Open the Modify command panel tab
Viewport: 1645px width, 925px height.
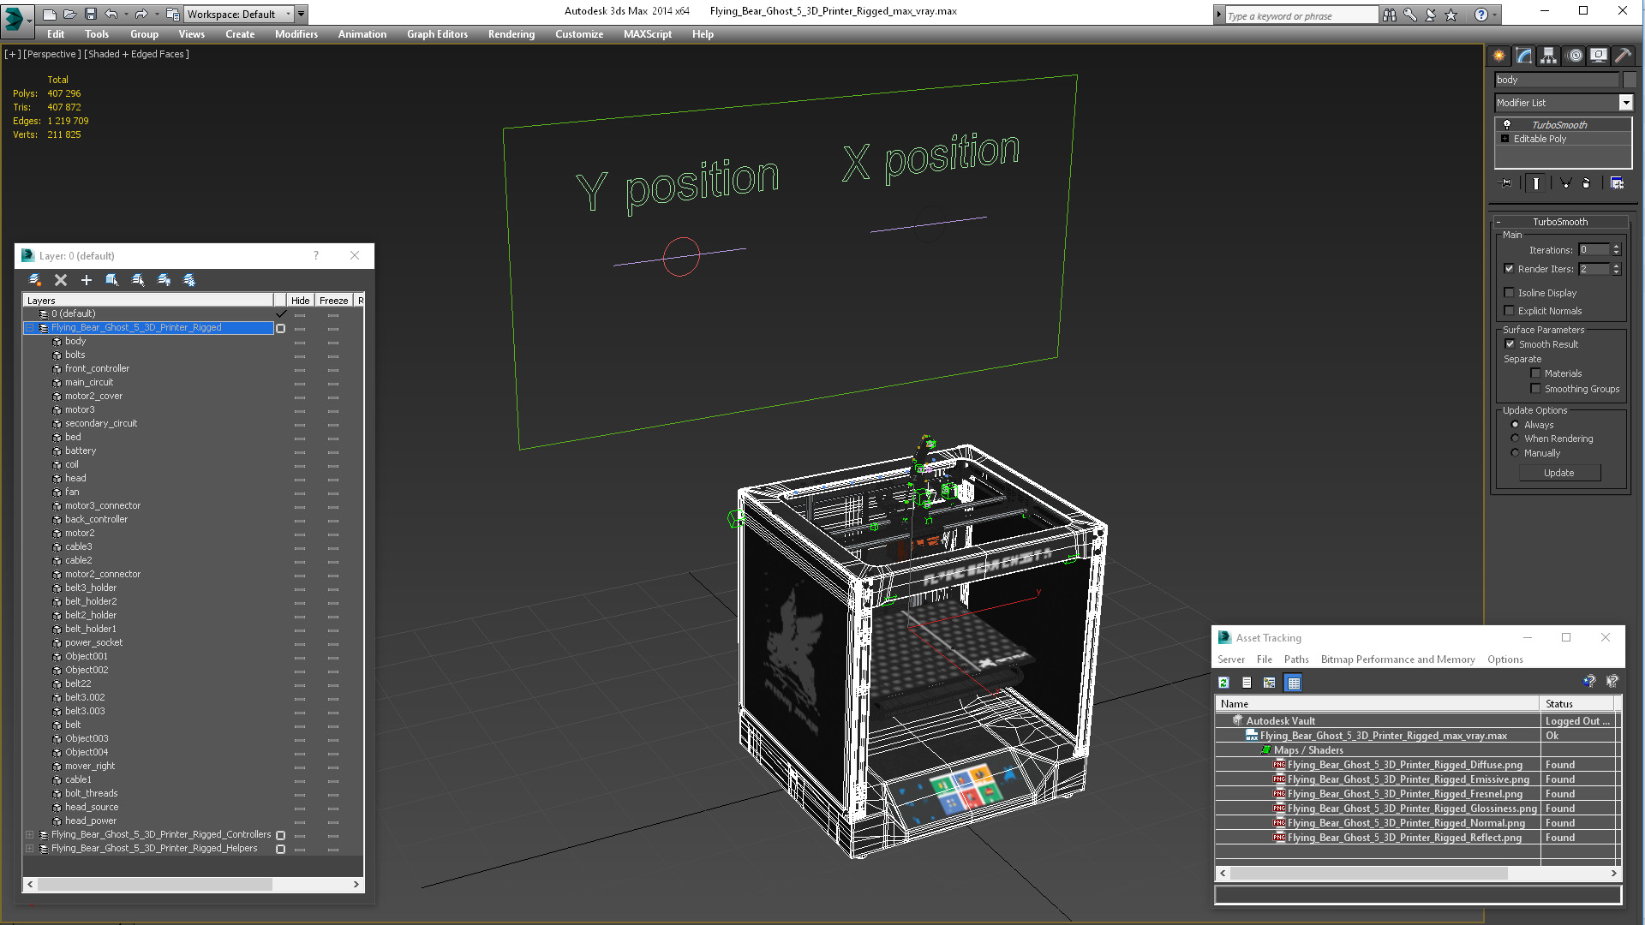pos(1523,56)
